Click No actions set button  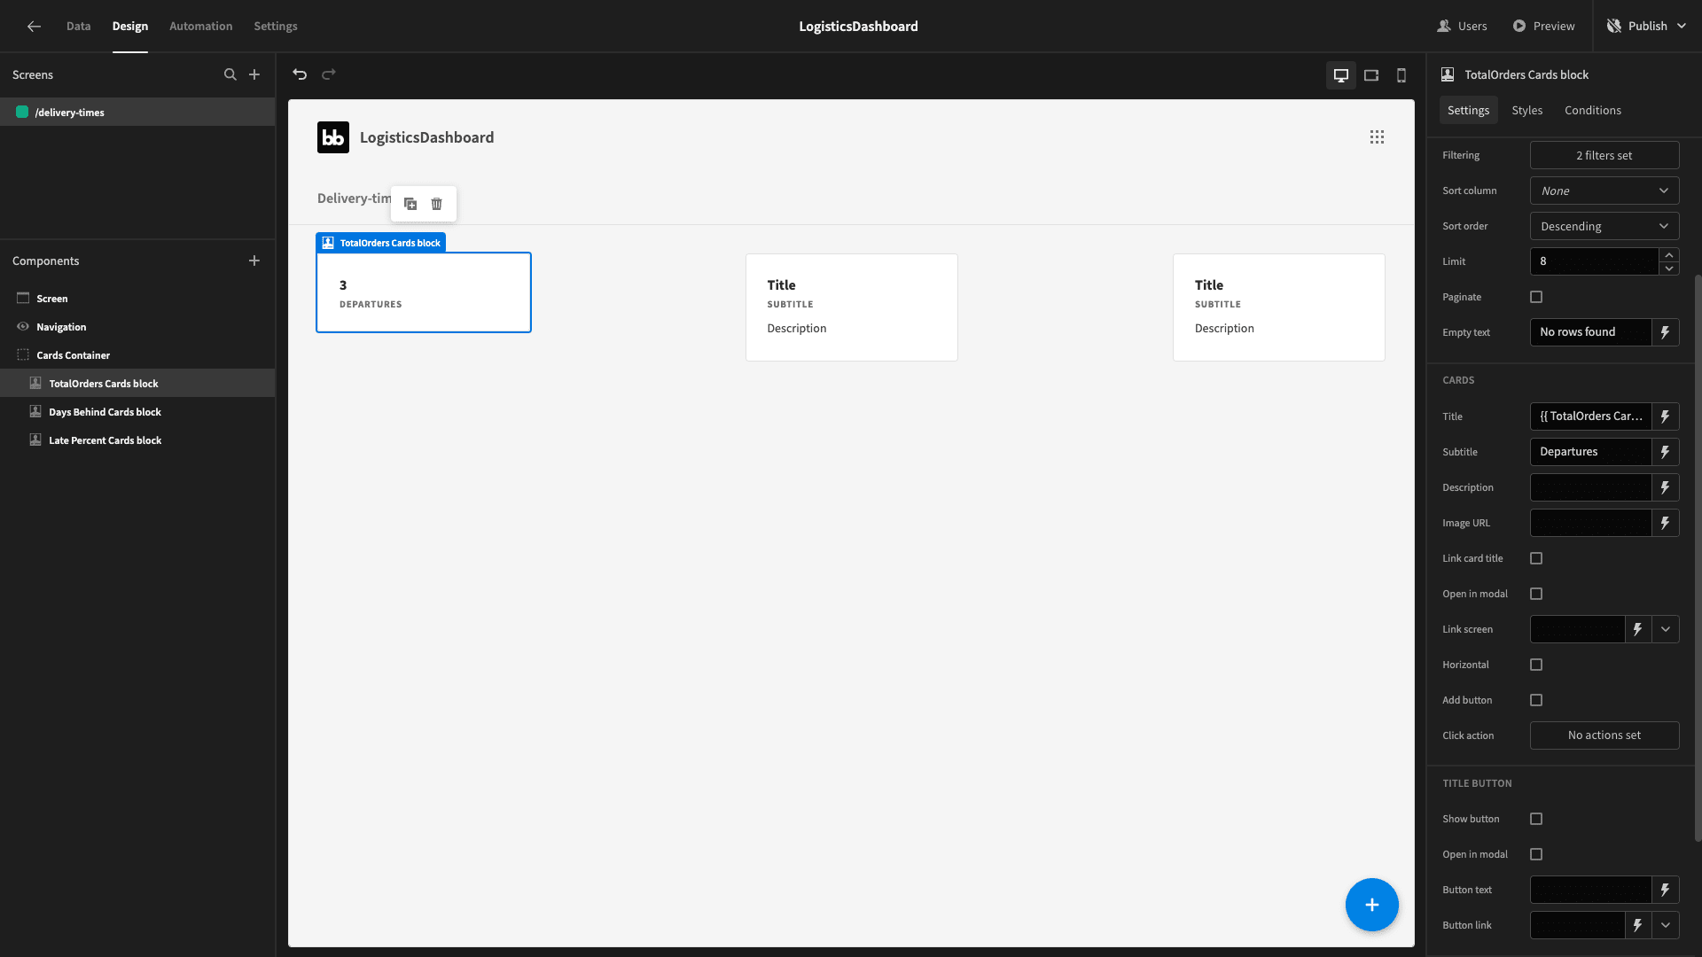1604,735
